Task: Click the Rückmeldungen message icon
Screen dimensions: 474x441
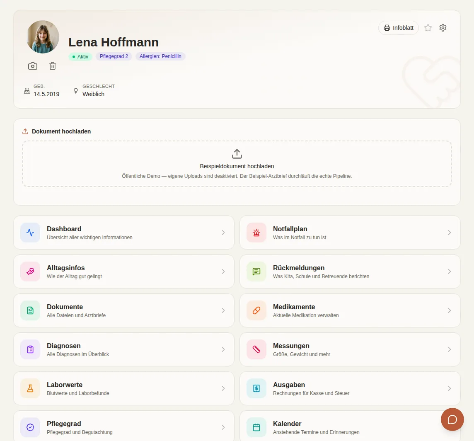Action: click(x=256, y=271)
